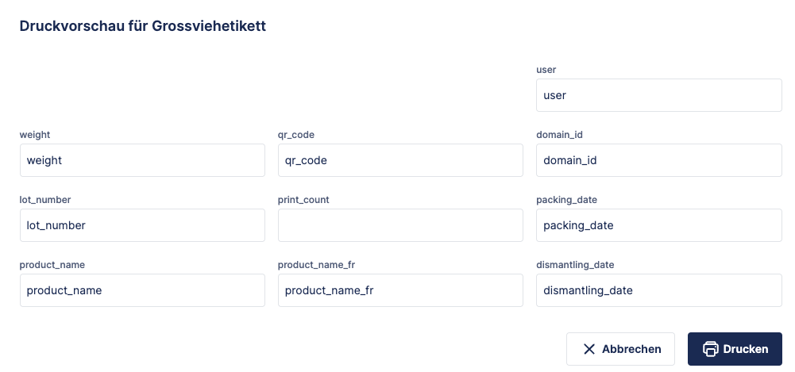Viewport: 795px width, 372px height.
Task: Click into the product_name text box
Action: pyautogui.click(x=142, y=290)
